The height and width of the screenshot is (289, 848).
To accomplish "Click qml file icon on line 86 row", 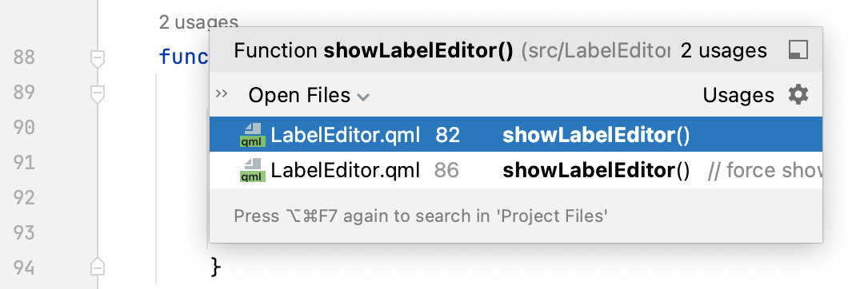I will [x=252, y=170].
